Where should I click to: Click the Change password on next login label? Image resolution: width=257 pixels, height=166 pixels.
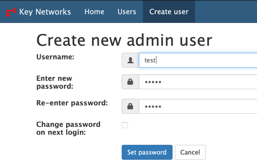[x=68, y=128]
